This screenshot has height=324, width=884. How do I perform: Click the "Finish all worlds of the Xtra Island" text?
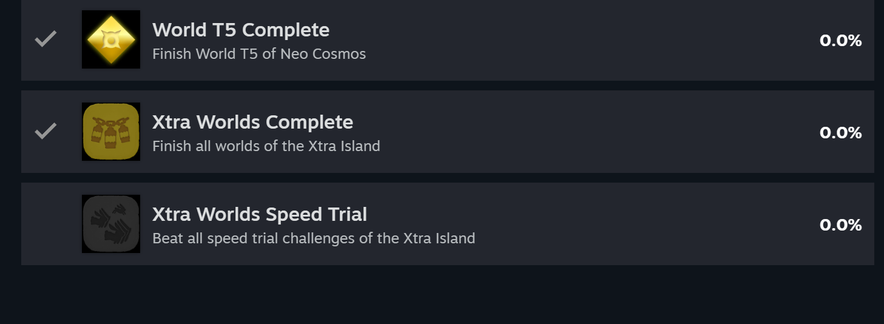click(x=266, y=146)
